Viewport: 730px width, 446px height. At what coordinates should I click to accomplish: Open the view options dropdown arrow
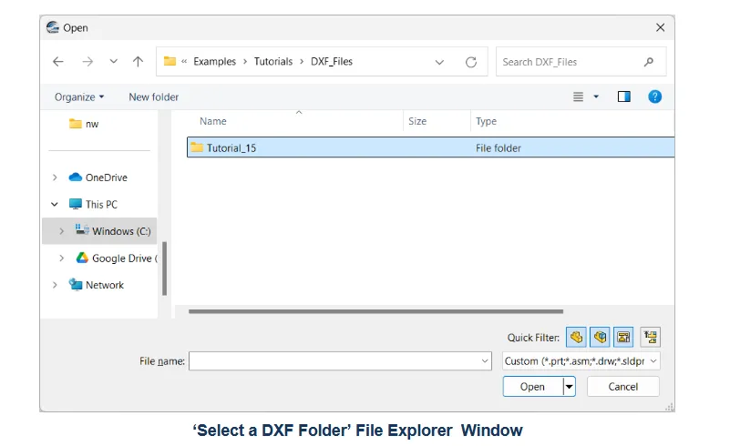[596, 96]
